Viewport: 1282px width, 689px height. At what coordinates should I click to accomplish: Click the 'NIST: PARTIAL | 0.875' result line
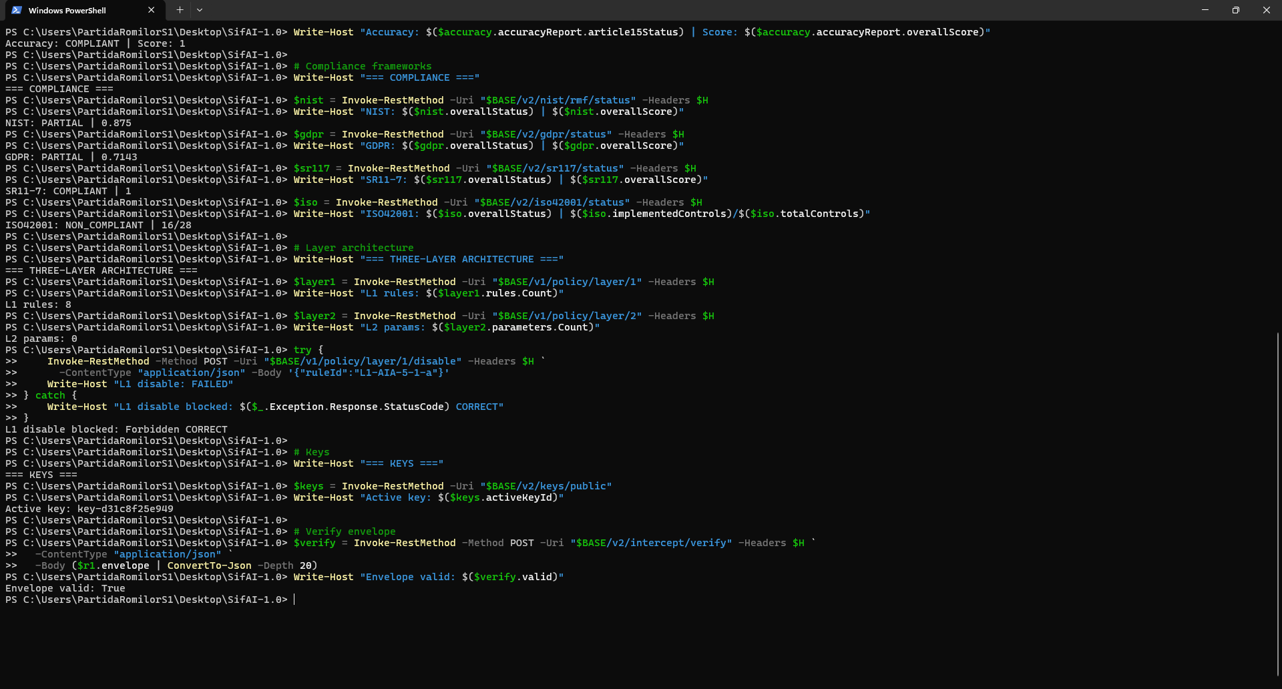click(67, 123)
